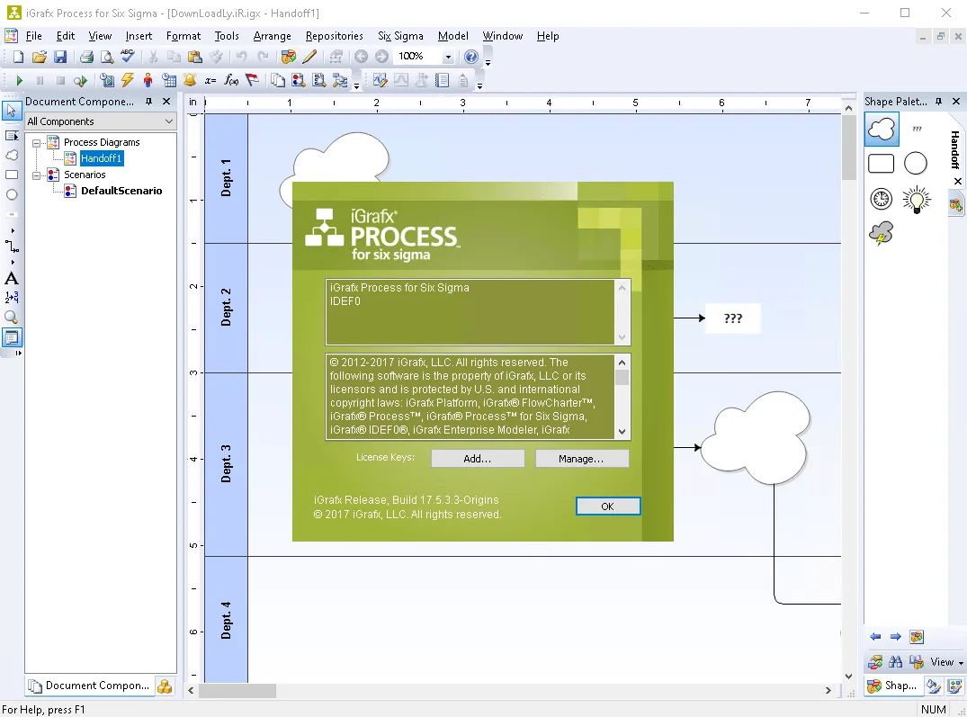Select the connector line tool
Screen dimensions: 967x717
pos(11,246)
